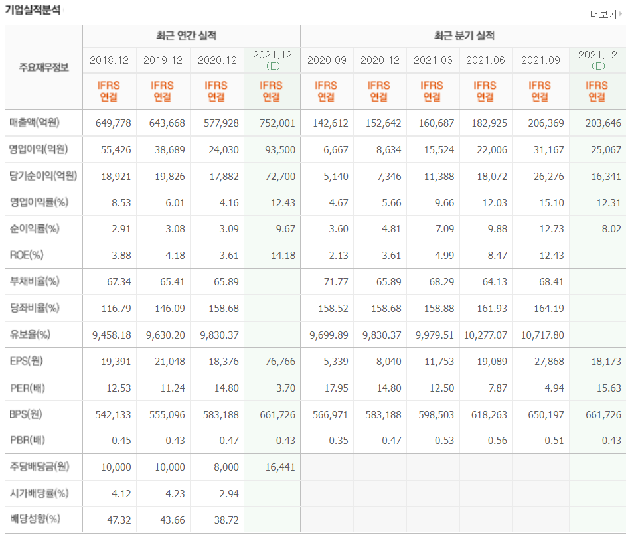
Task: Click the debt ratio value 67.34
Action: tap(119, 282)
